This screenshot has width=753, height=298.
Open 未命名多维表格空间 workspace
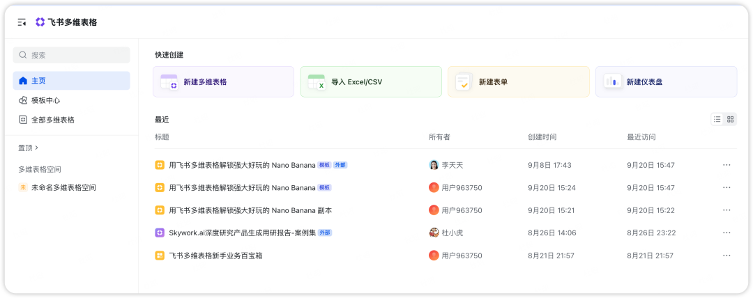pyautogui.click(x=71, y=187)
